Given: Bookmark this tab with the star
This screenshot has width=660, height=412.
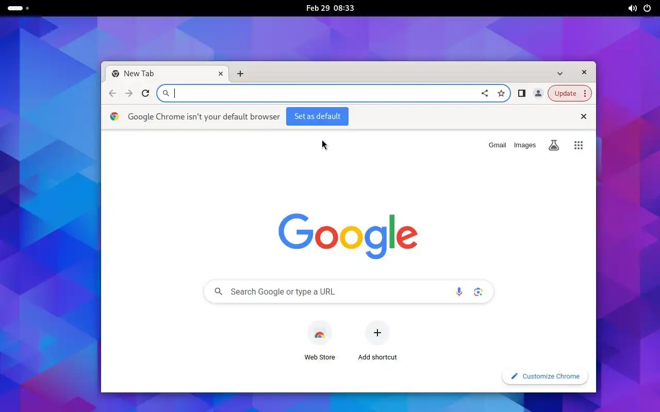Looking at the screenshot, I should point(501,93).
